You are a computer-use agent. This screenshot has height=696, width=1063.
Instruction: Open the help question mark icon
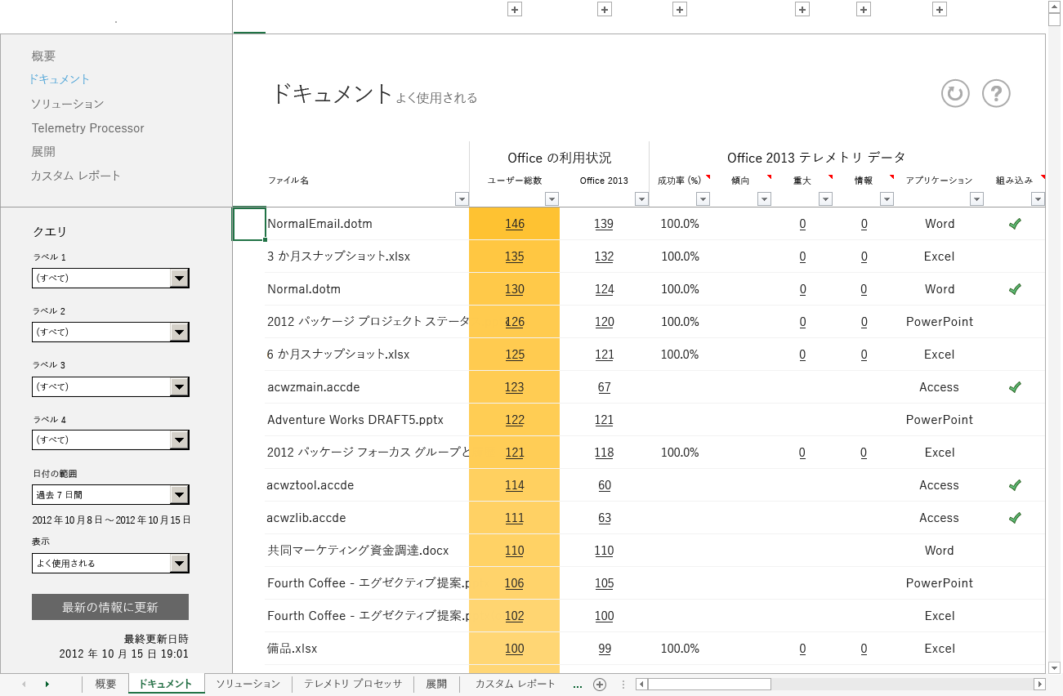coord(996,93)
